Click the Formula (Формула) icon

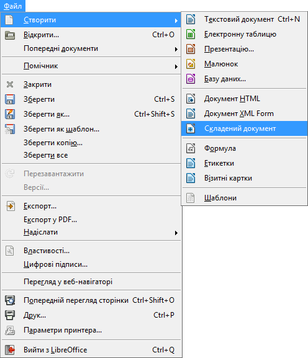[x=191, y=148]
